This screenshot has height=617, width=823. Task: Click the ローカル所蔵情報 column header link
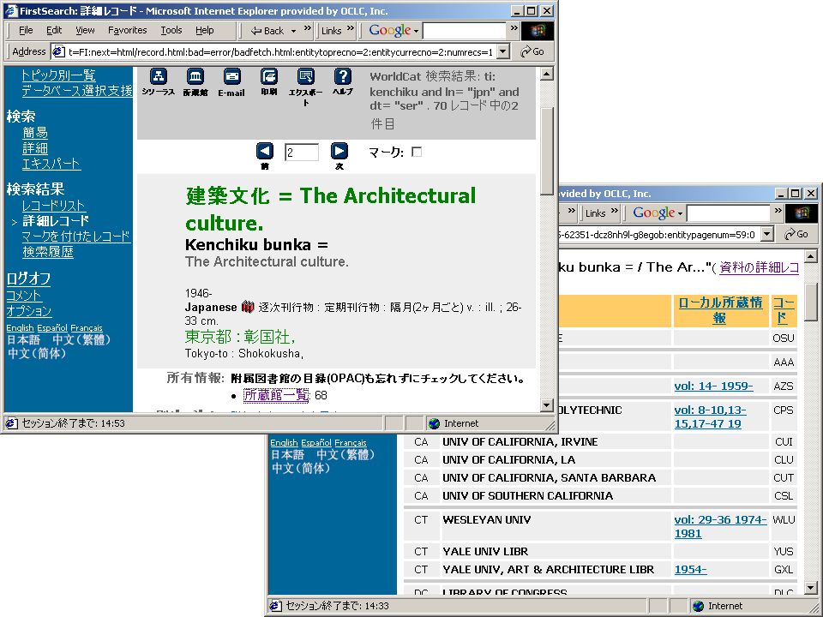pos(719,310)
